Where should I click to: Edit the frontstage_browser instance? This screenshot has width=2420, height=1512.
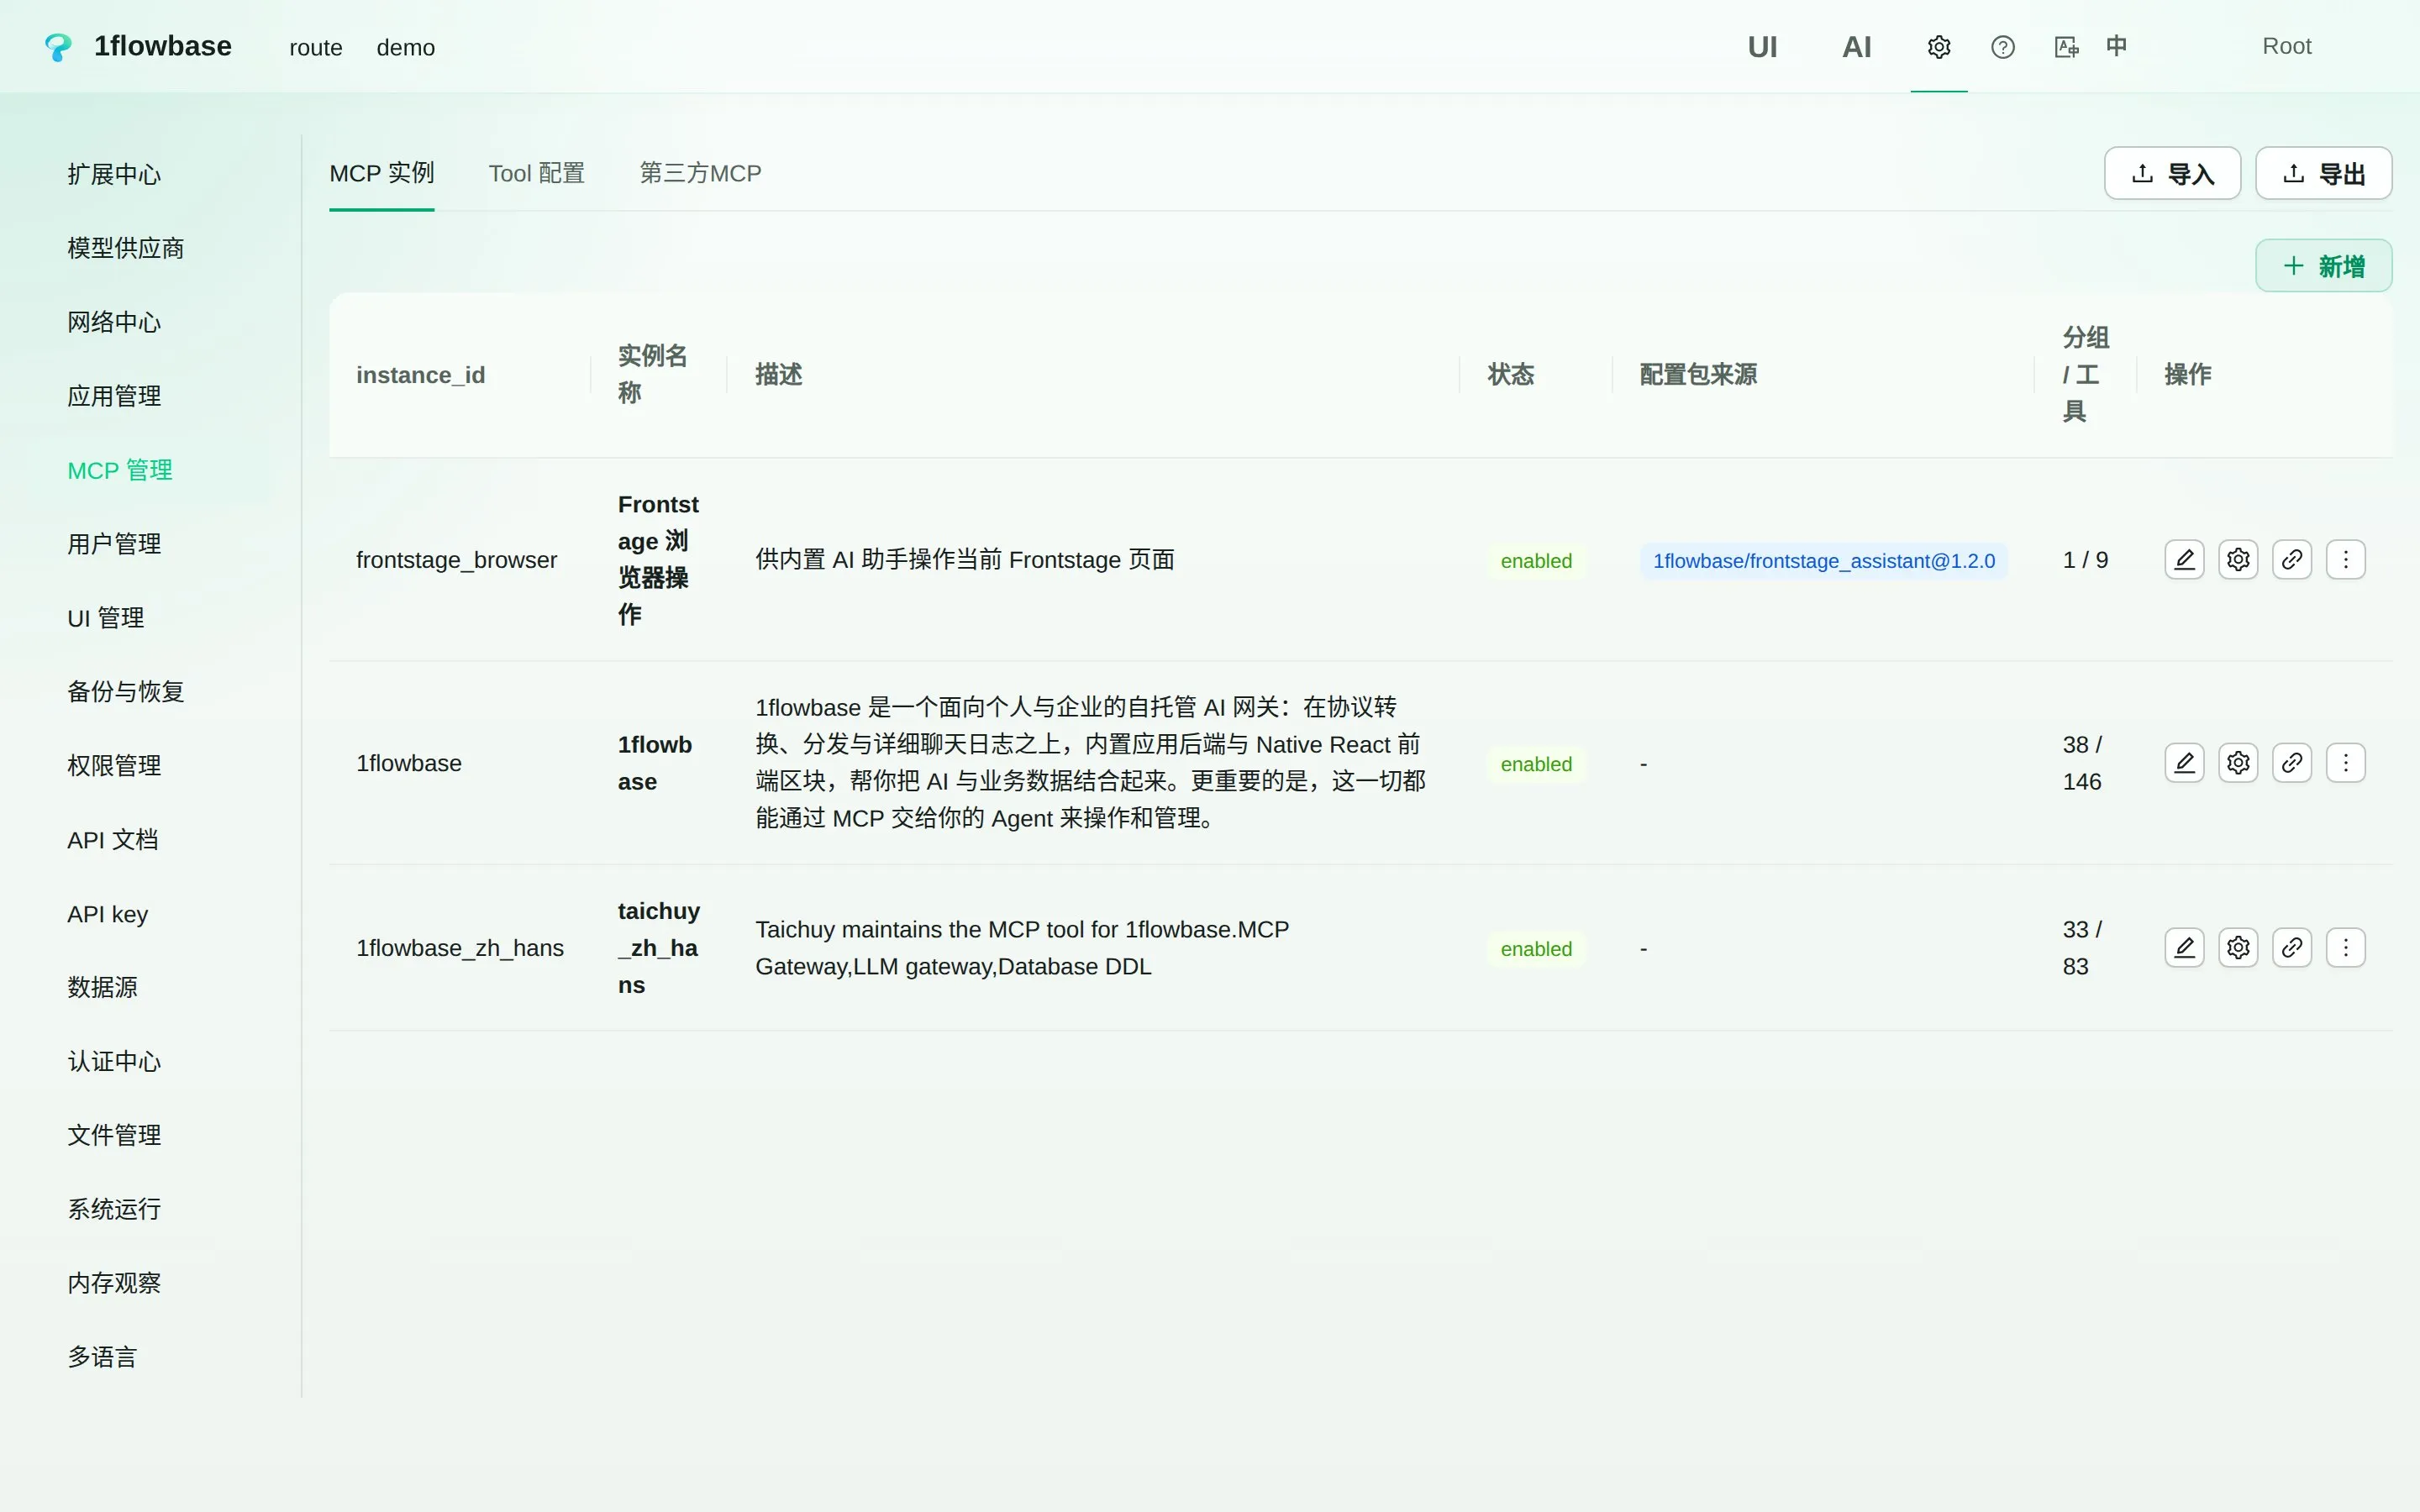(x=2184, y=559)
